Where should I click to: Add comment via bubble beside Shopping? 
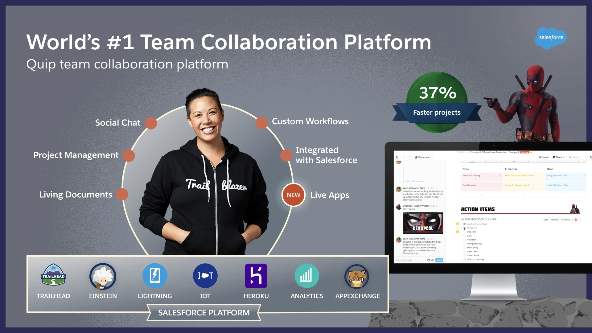click(x=458, y=228)
